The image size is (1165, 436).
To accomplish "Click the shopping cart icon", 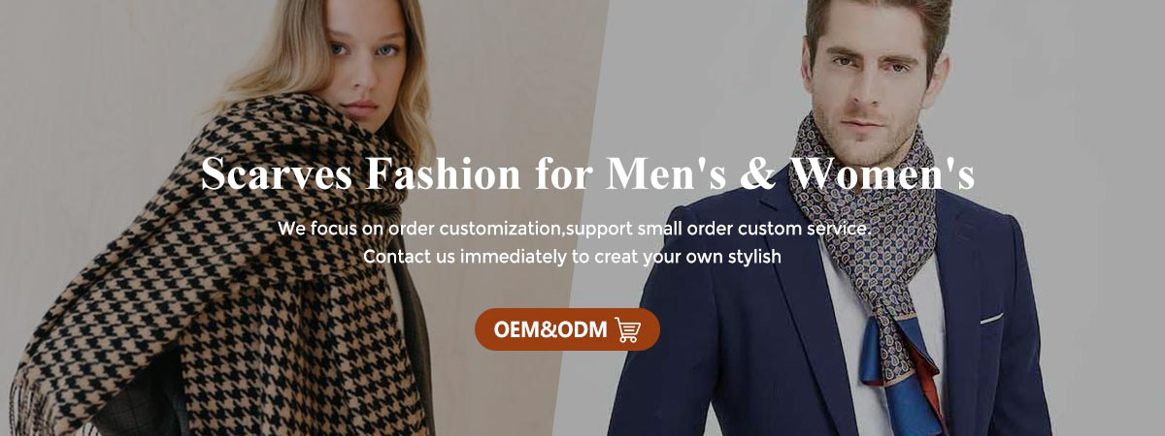I will click(x=628, y=330).
